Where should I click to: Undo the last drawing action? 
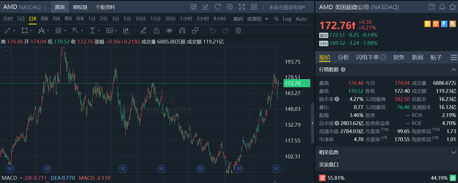coord(213,31)
